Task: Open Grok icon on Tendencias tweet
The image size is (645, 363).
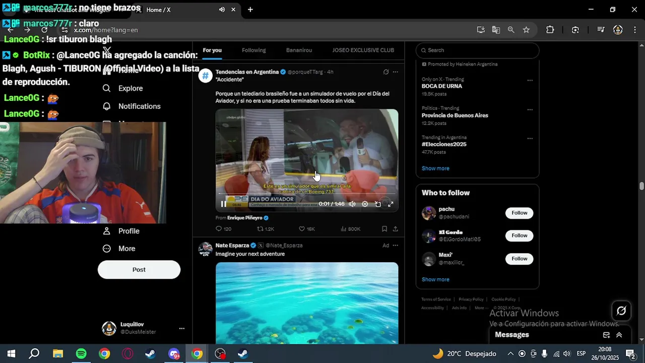Action: click(386, 72)
